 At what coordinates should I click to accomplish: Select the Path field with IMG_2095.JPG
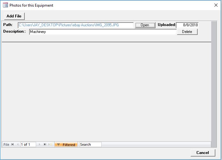[x=76, y=25]
